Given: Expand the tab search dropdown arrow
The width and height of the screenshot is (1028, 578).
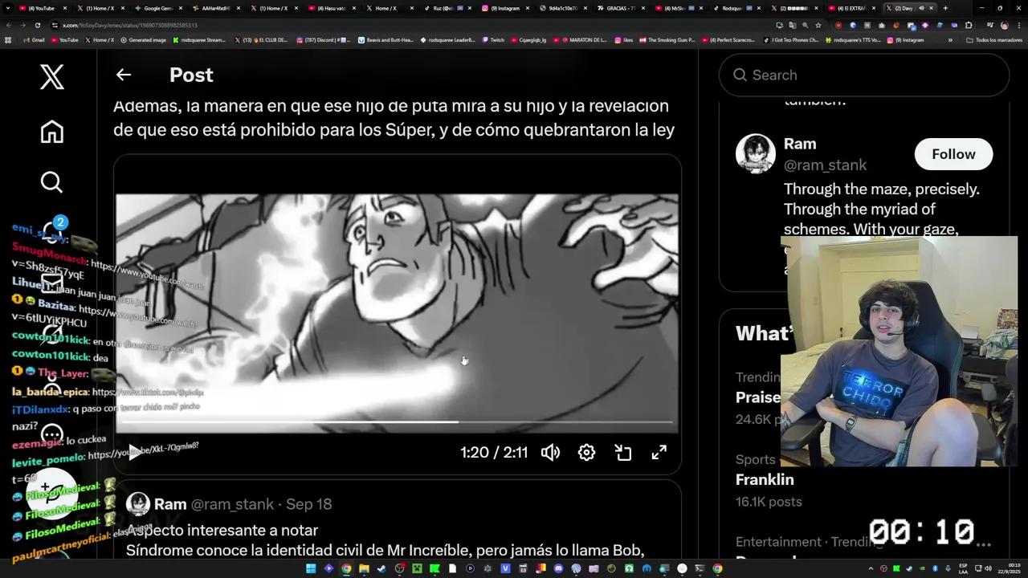Looking at the screenshot, I should pos(8,8).
